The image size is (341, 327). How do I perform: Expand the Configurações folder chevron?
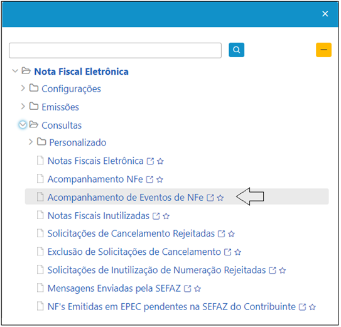pyautogui.click(x=23, y=88)
